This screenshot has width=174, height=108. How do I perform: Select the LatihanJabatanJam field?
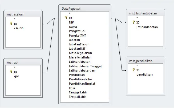click(x=84, y=70)
